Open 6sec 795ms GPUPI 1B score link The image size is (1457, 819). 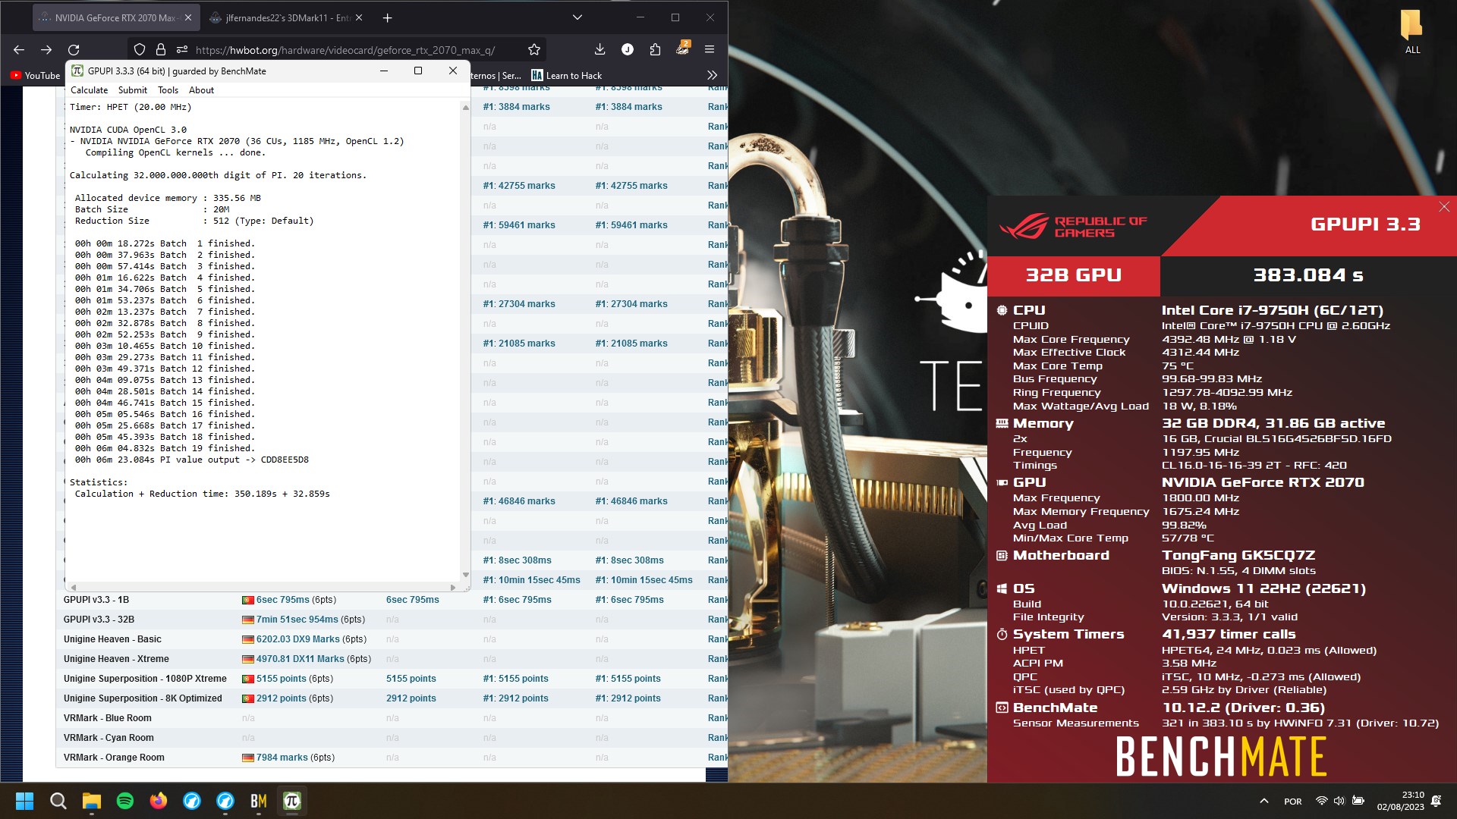pyautogui.click(x=282, y=600)
